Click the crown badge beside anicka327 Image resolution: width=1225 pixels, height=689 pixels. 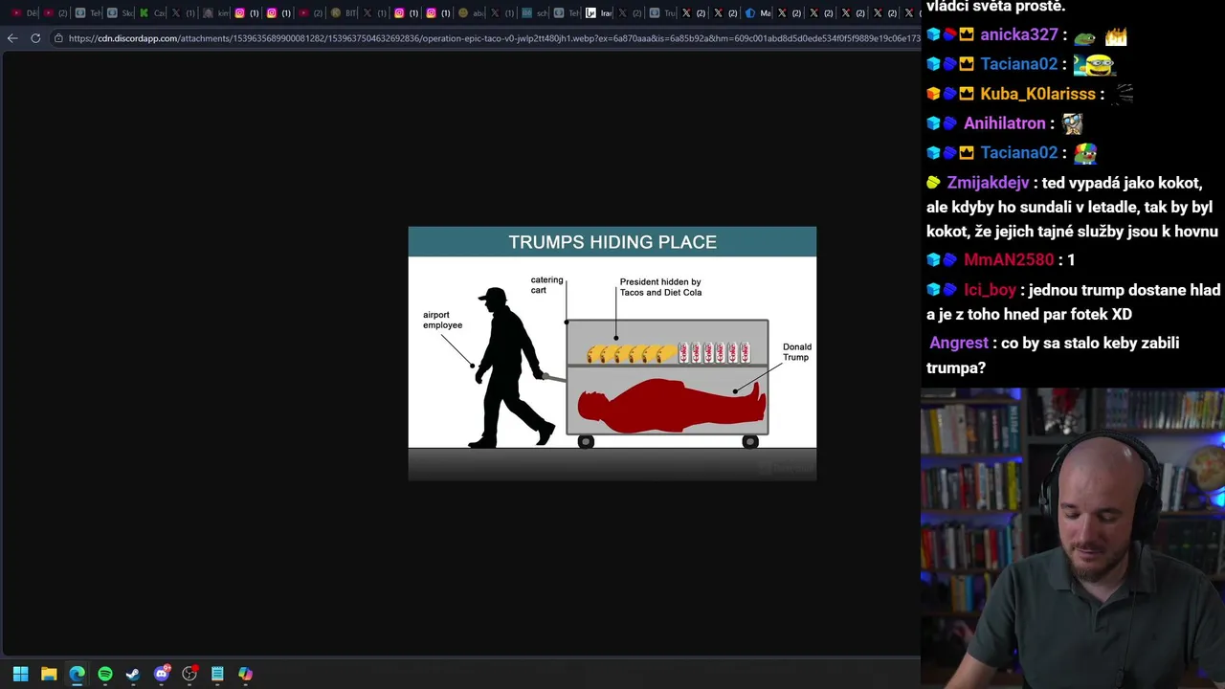pyautogui.click(x=967, y=34)
